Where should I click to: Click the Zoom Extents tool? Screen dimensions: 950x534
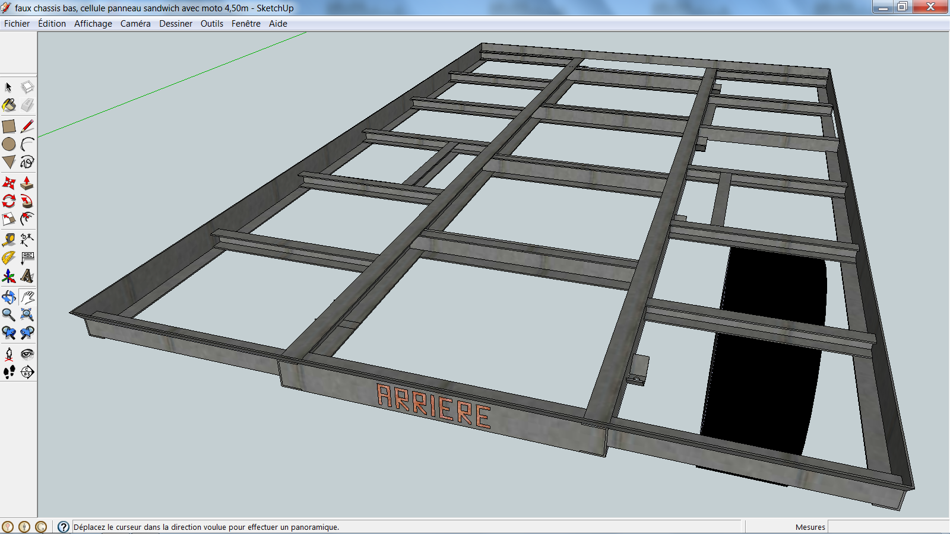click(x=27, y=314)
